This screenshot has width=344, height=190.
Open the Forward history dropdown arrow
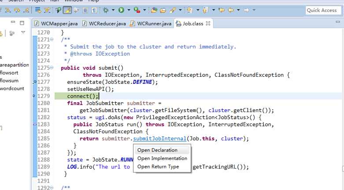tap(254, 10)
